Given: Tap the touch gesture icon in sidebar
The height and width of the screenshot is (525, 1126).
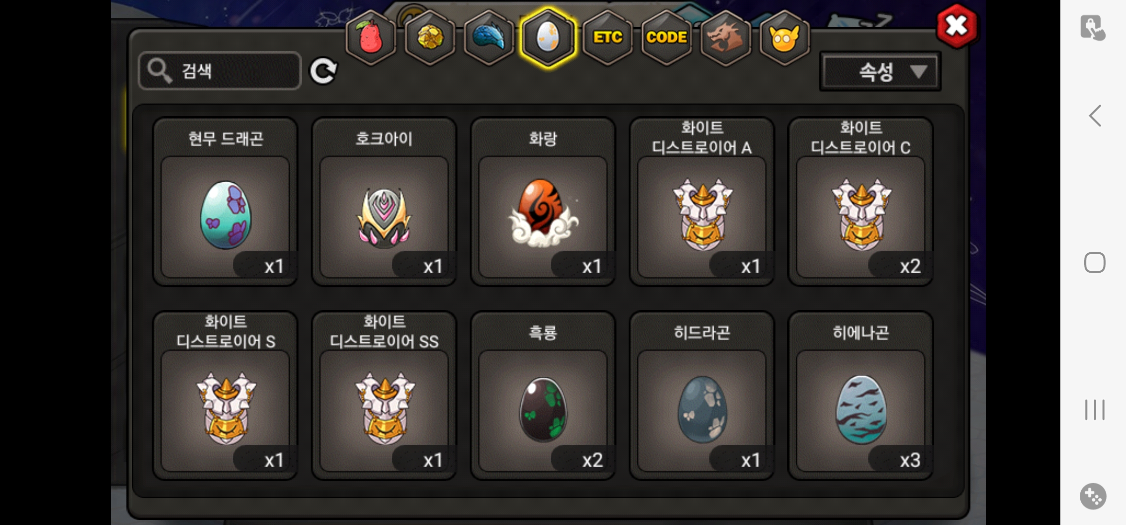Looking at the screenshot, I should [1093, 28].
